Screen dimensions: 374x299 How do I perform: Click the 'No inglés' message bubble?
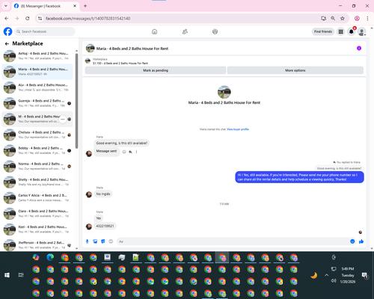click(103, 194)
